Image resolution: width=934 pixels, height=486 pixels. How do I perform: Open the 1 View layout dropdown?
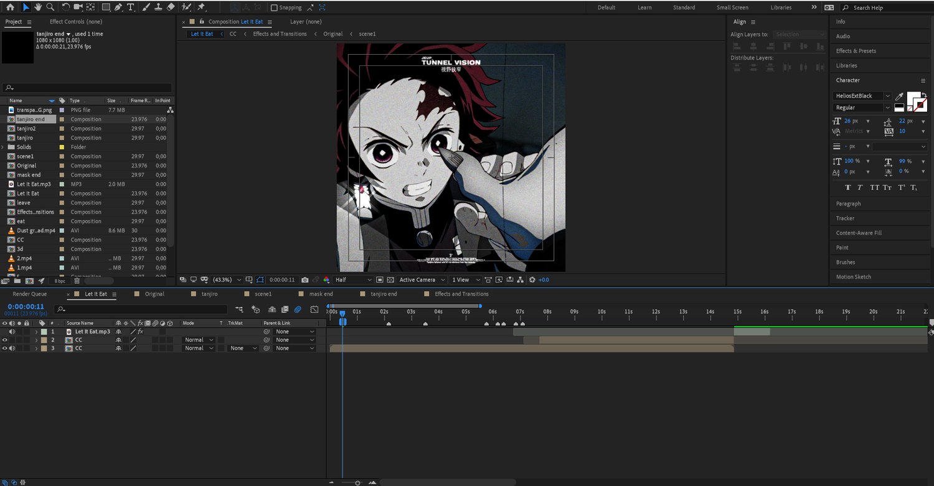pos(465,280)
